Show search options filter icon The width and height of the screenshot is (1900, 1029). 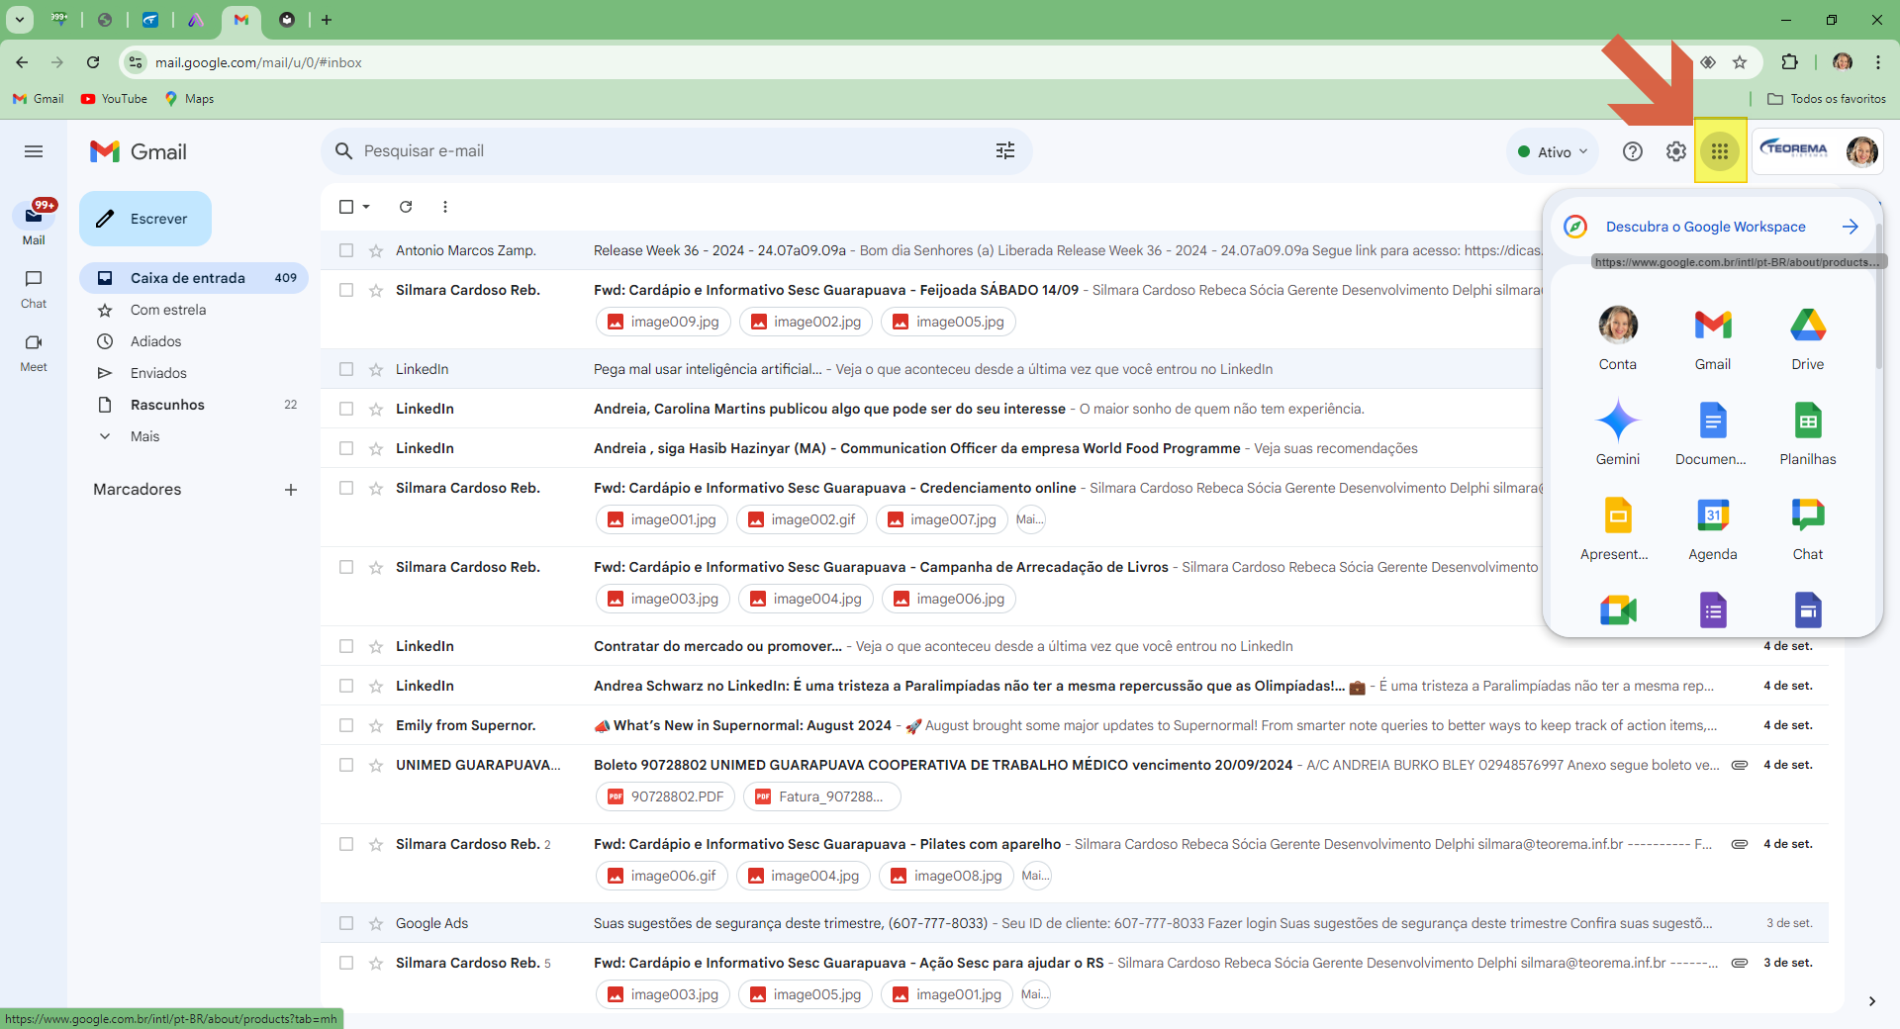coord(1005,150)
